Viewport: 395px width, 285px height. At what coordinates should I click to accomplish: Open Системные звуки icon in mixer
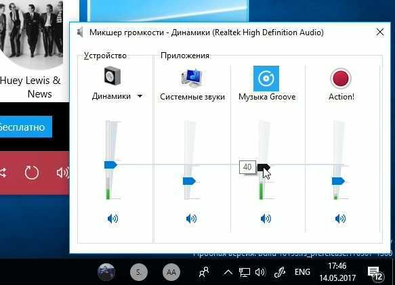[x=192, y=77]
